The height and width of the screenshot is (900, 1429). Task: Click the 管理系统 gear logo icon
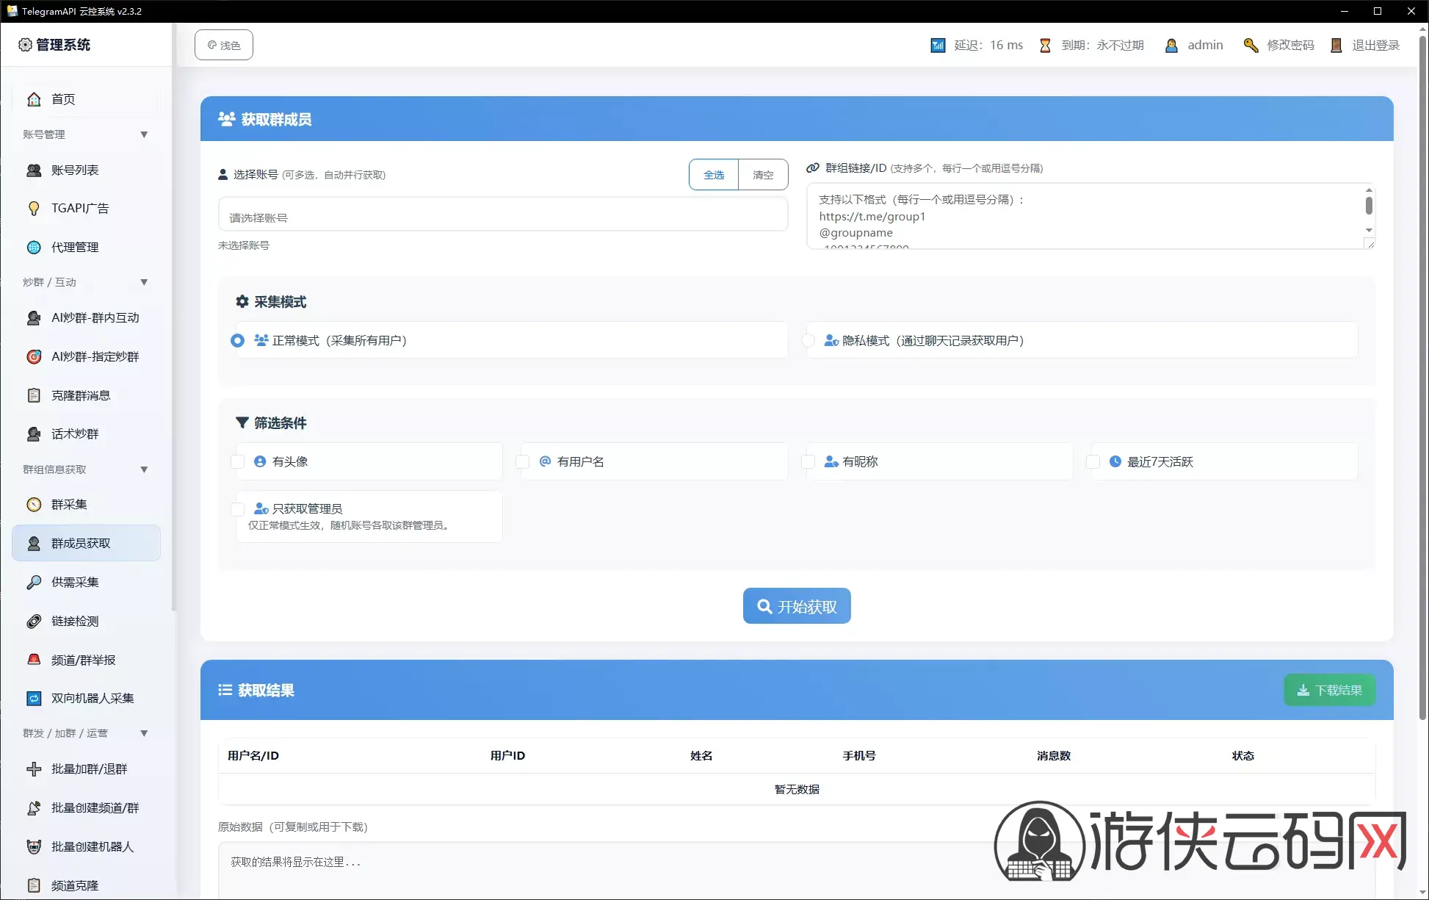point(25,45)
